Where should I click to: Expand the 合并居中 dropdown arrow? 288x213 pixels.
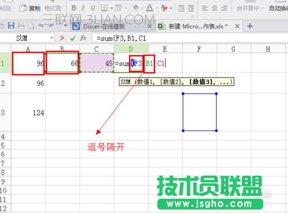[x=263, y=9]
